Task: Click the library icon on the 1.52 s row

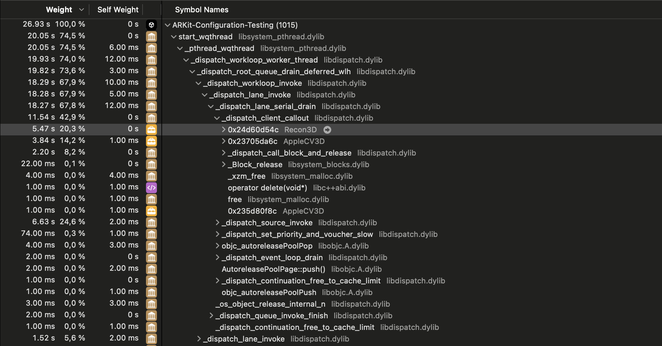Action: (151, 338)
